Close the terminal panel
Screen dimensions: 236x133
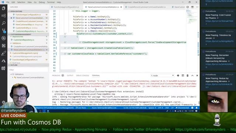point(197,75)
